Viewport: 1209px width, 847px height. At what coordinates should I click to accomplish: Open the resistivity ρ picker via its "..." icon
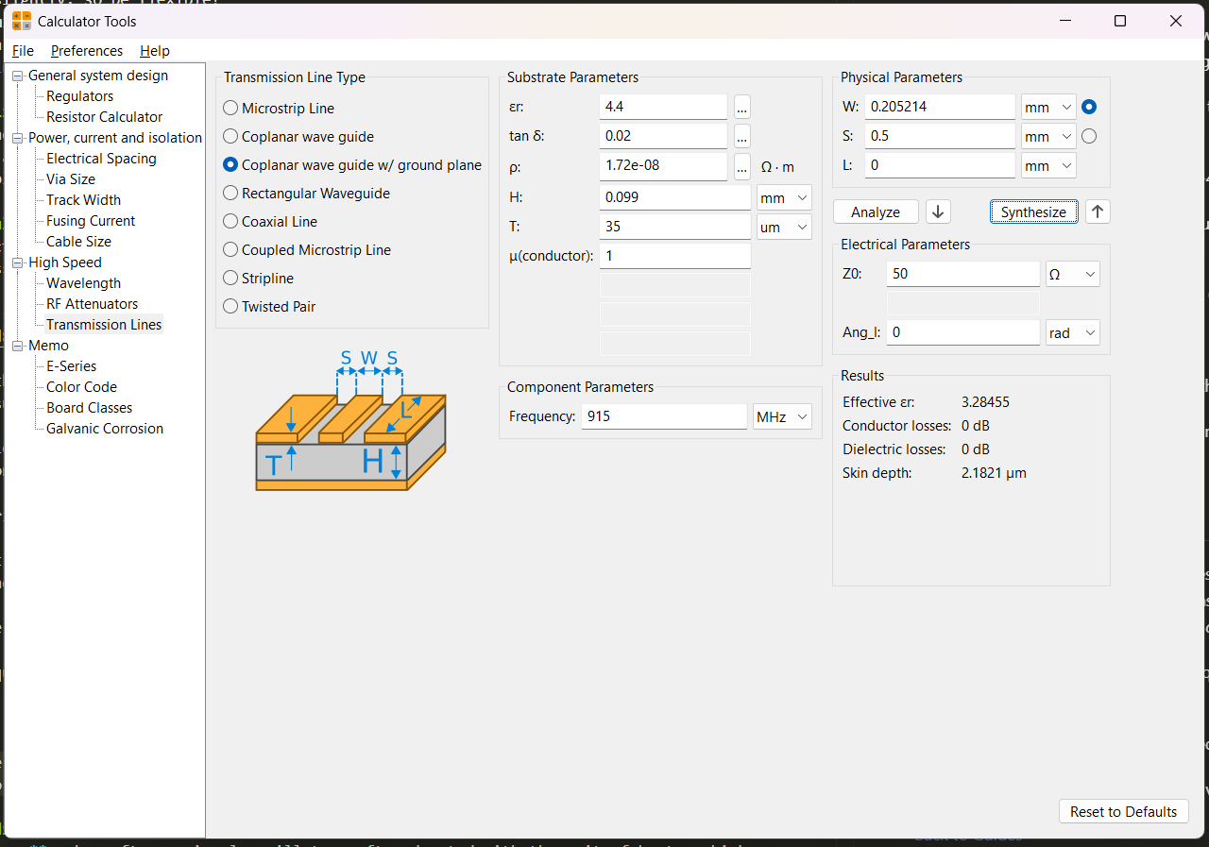[x=741, y=166]
